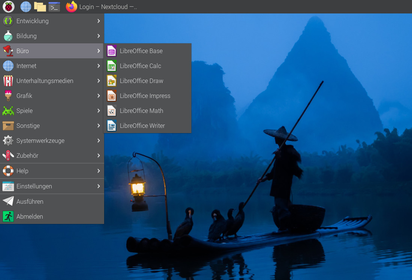Expand the Unterhaltungsmedien submenu arrow

point(99,81)
